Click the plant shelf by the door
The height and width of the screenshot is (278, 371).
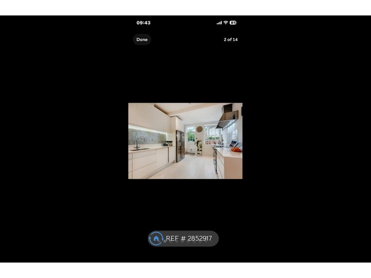coord(199,149)
